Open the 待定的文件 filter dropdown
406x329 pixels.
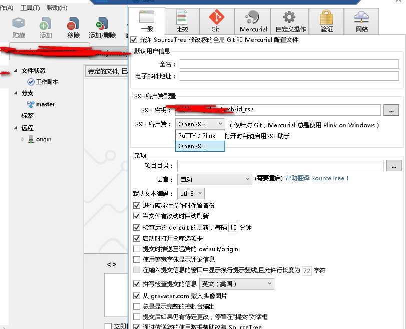(107, 71)
